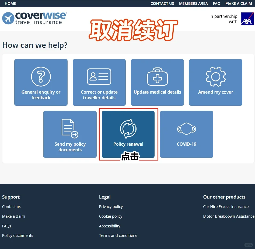This screenshot has width=255, height=249.
Task: Click the "Legal" footer heading
Action: [x=105, y=197]
